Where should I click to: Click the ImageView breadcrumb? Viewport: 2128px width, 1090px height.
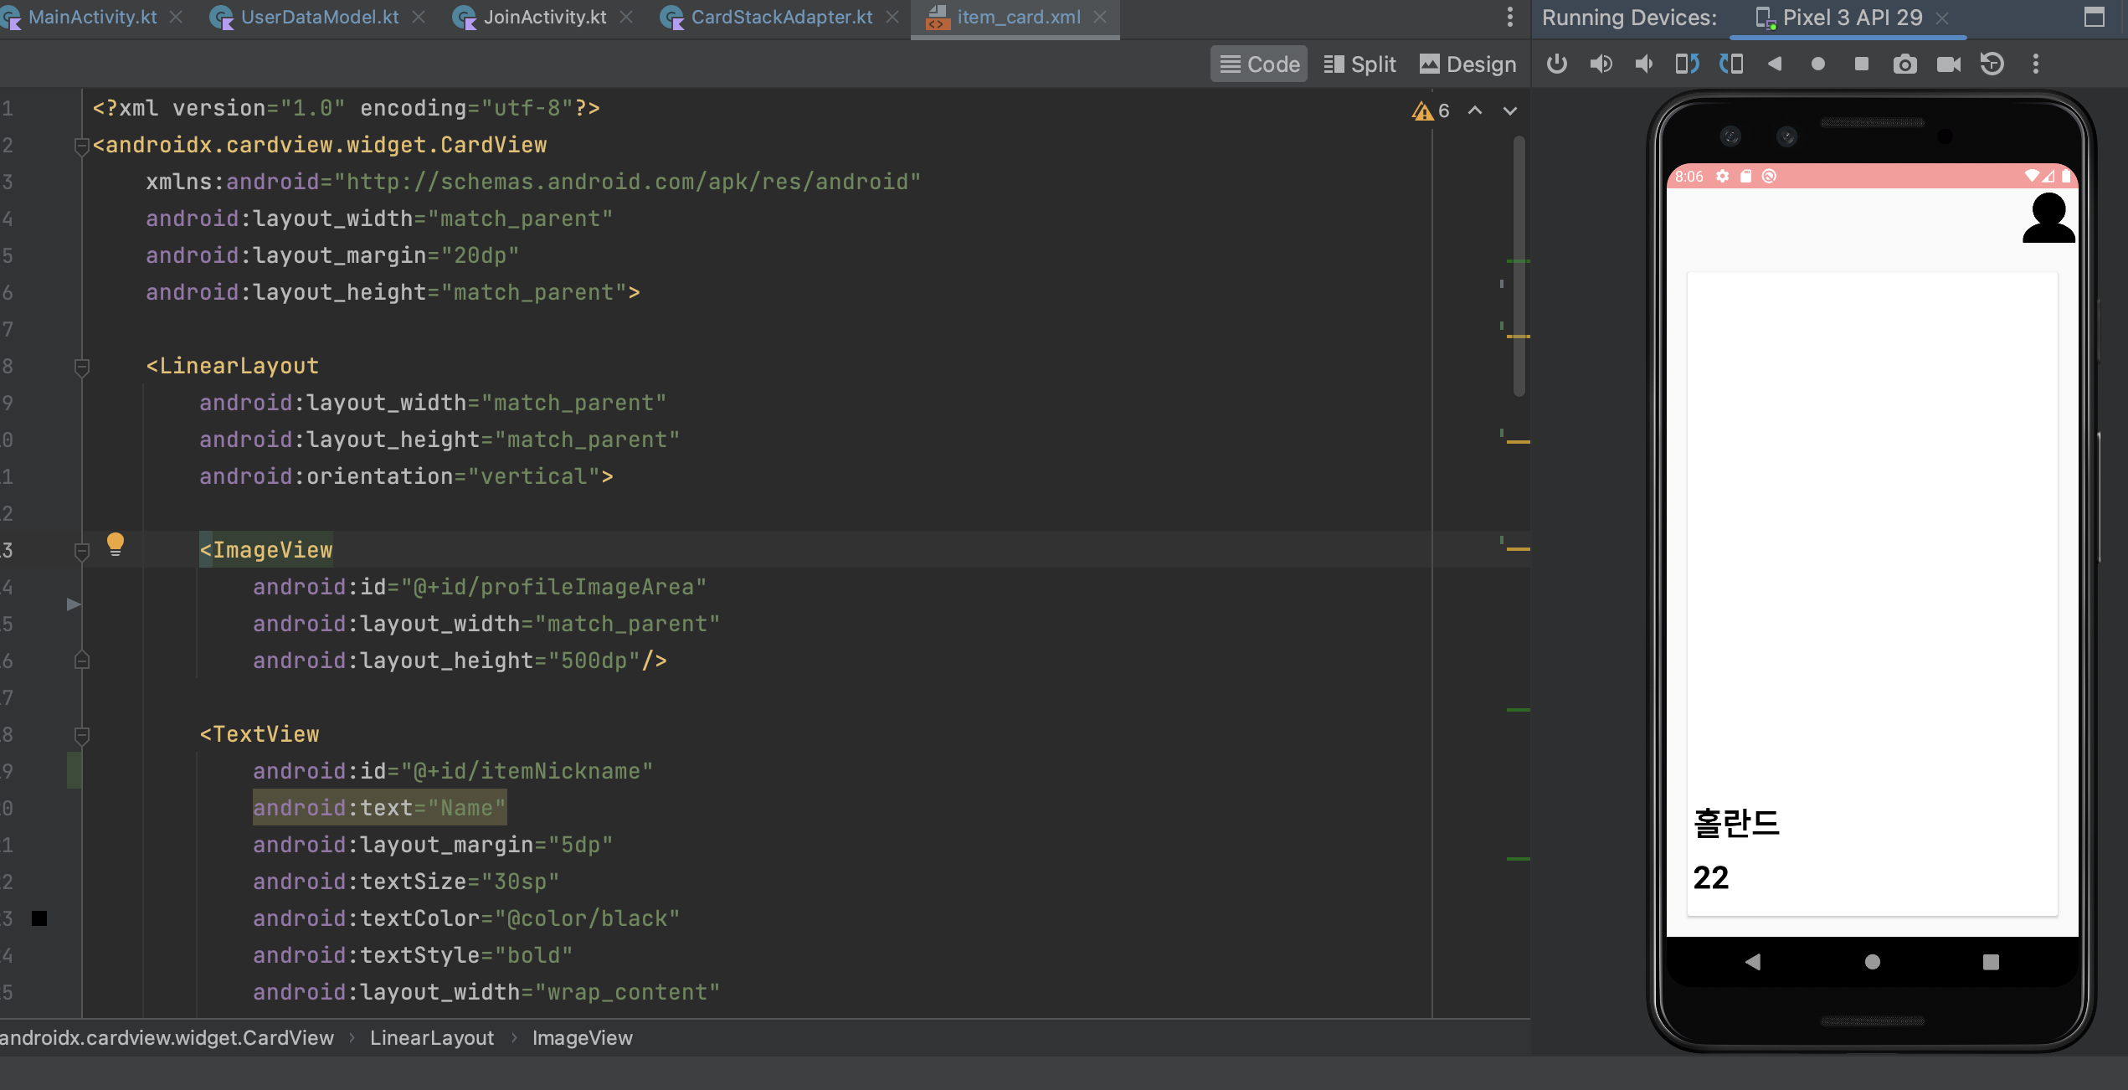[x=583, y=1038]
